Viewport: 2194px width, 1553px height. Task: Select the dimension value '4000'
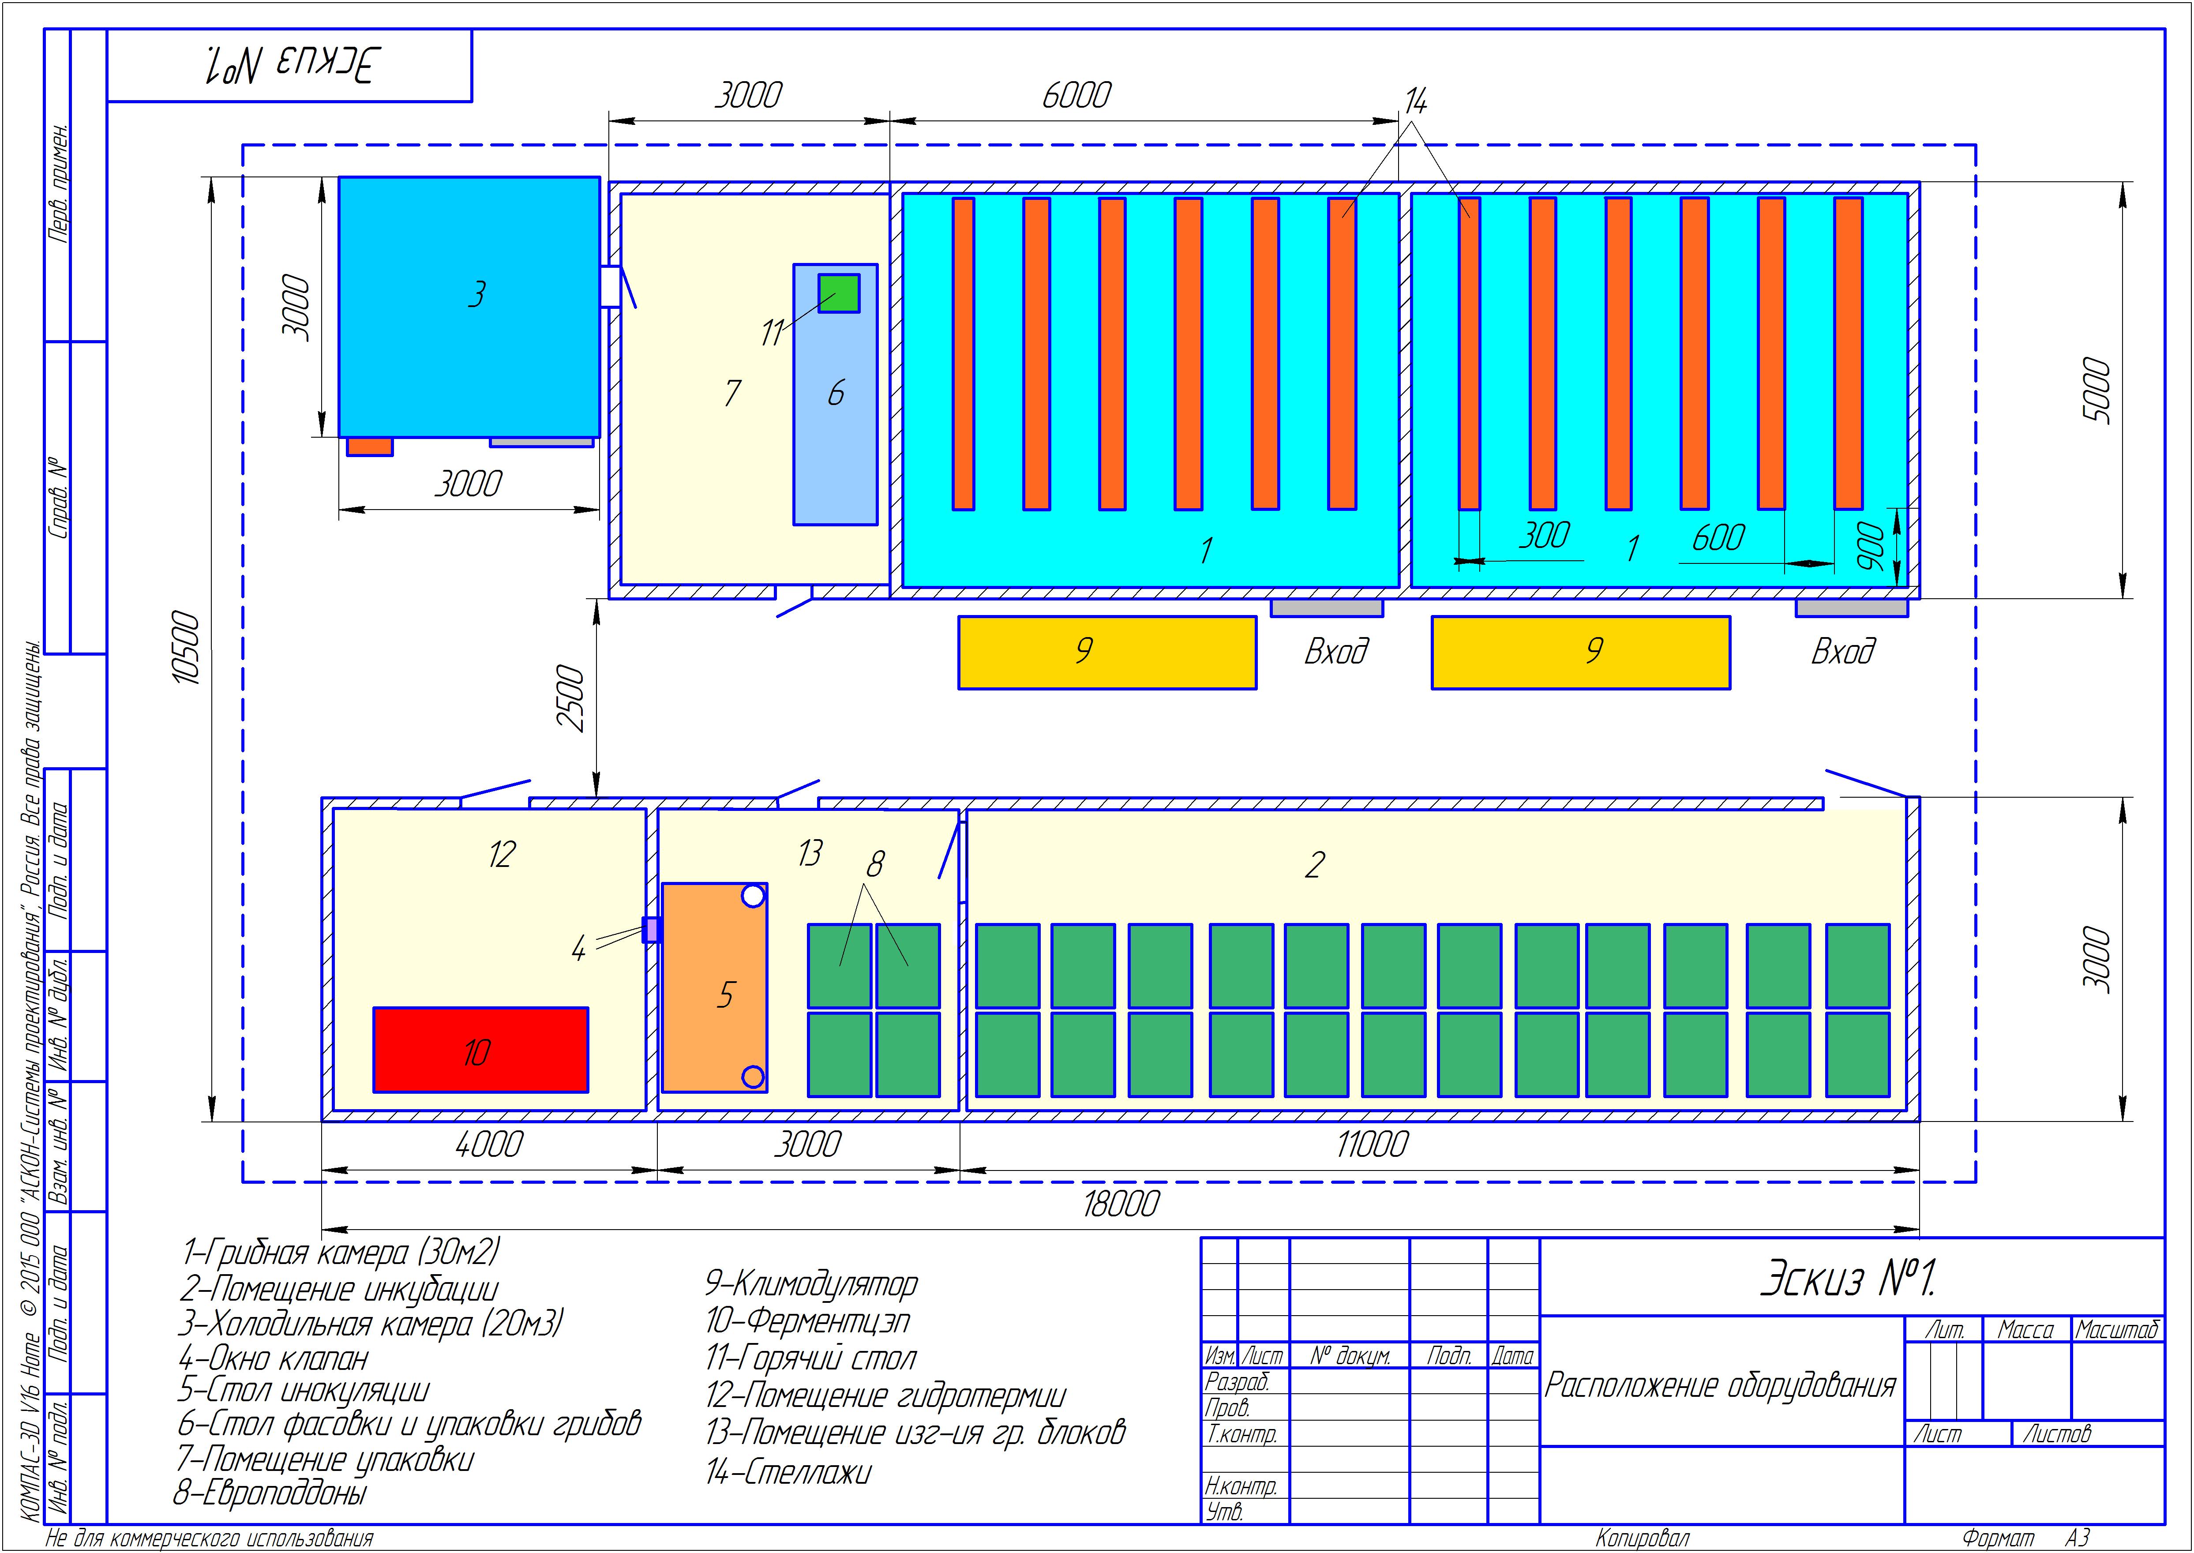click(x=488, y=1144)
